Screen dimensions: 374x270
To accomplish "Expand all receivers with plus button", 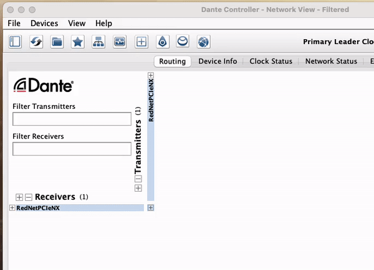I will [19, 197].
